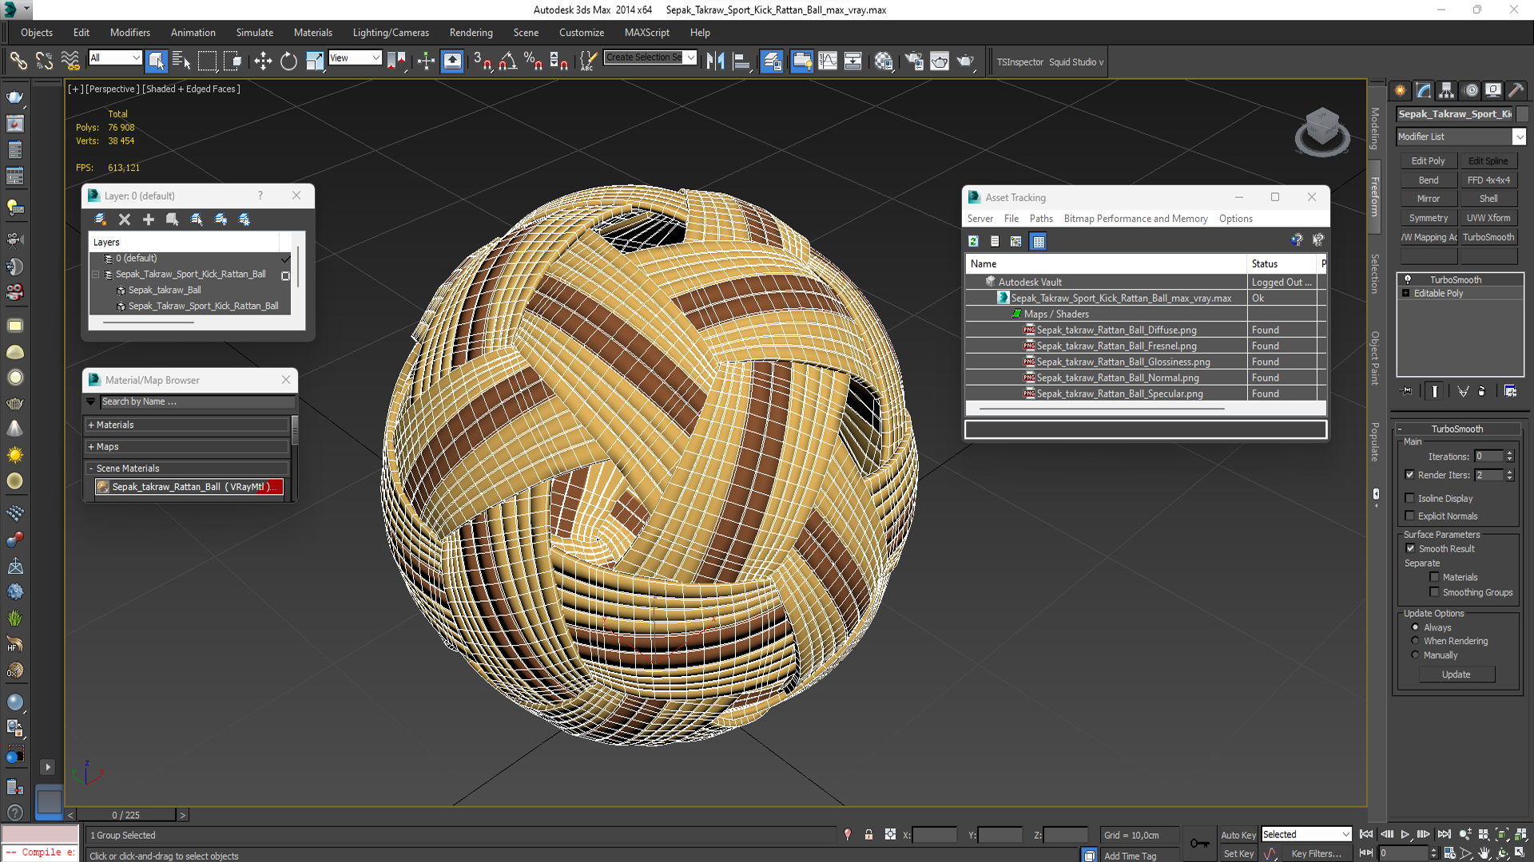
Task: Expand the Materials group in browser
Action: [91, 425]
